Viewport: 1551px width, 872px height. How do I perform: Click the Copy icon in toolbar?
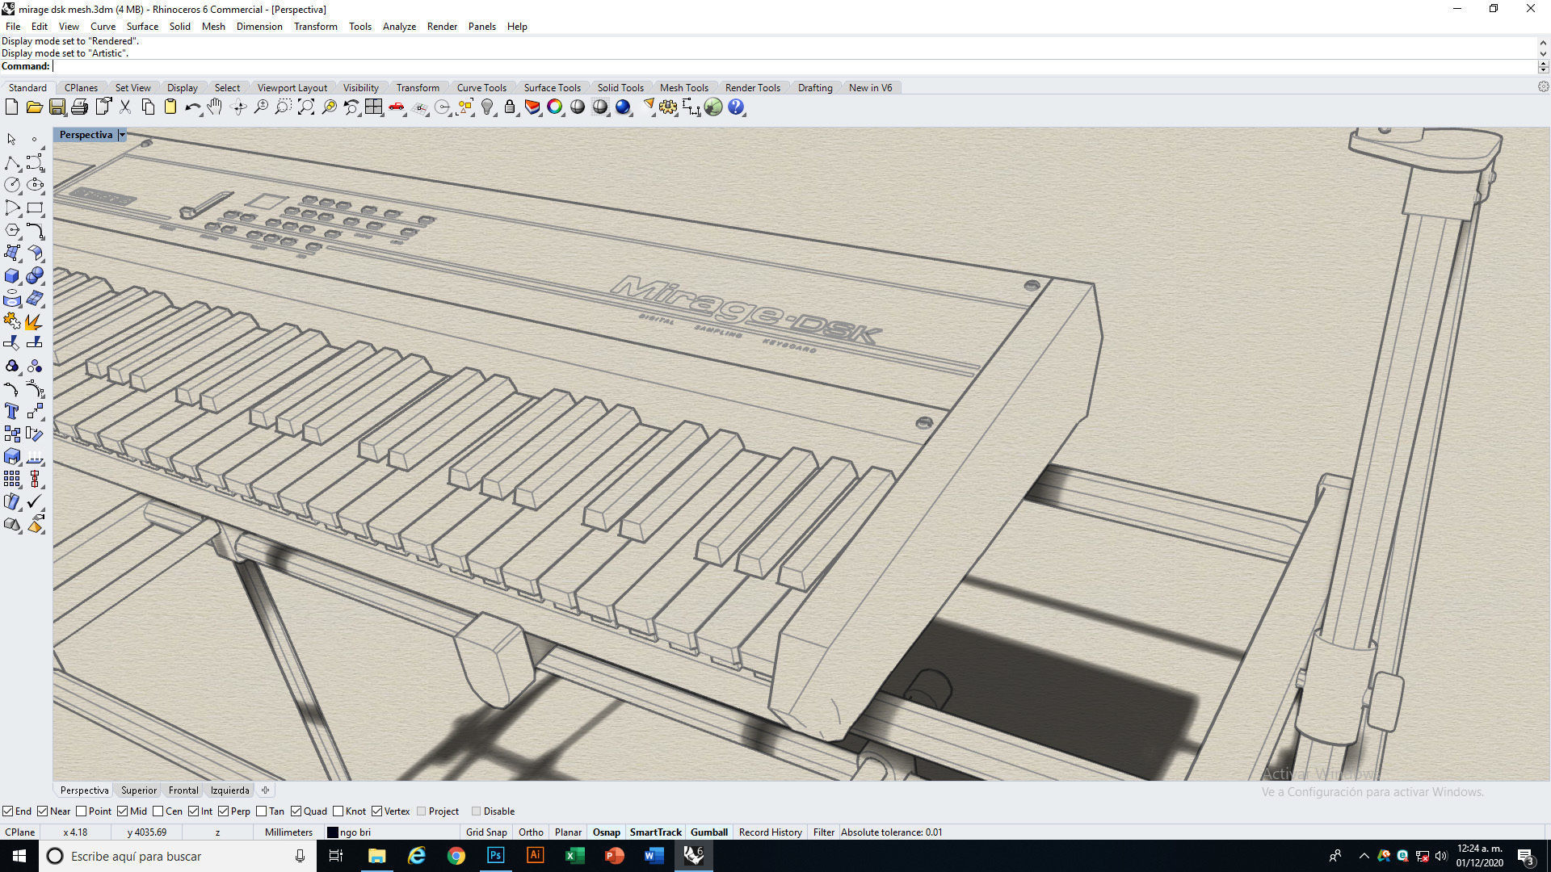[148, 107]
